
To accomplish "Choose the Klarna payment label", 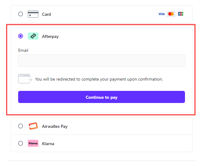I will (x=48, y=144).
